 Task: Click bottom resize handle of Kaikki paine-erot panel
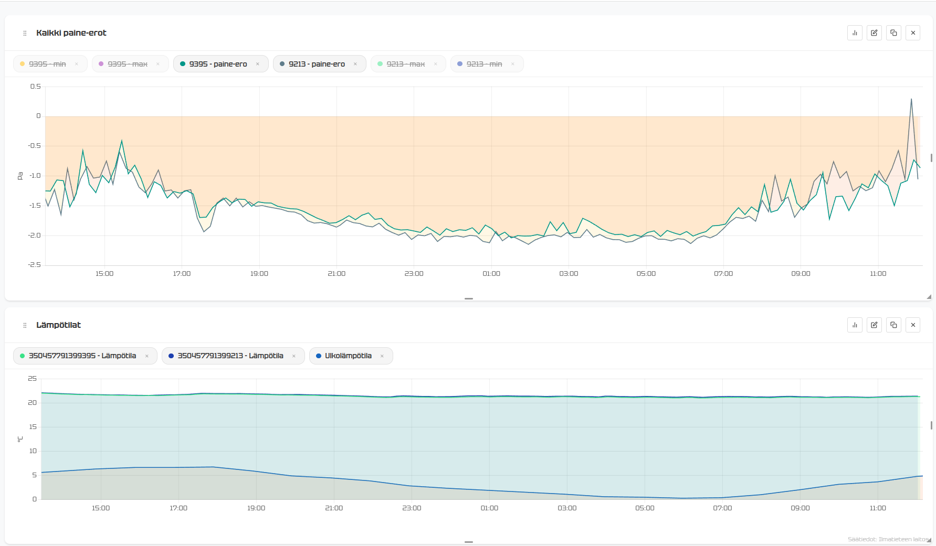click(469, 298)
